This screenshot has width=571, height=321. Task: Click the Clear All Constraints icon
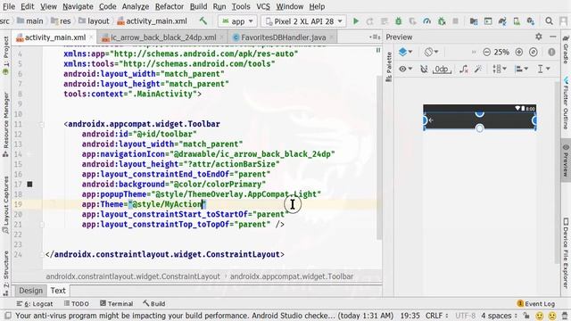tap(464, 69)
